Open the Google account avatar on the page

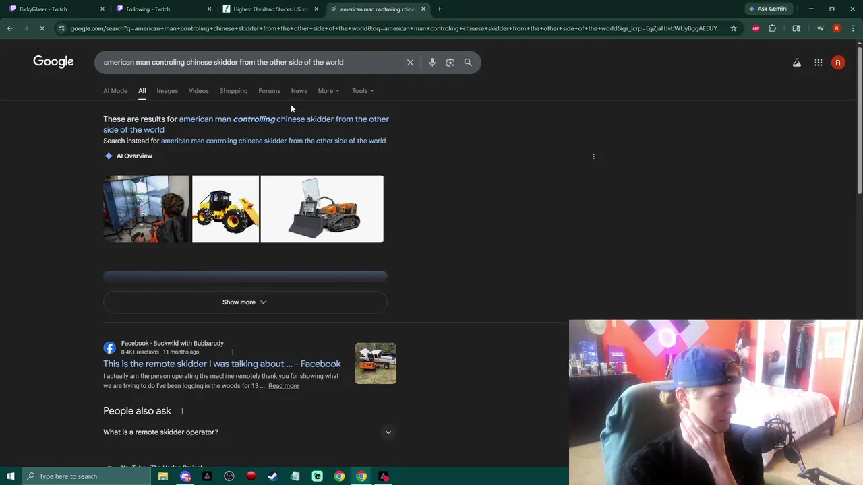838,63
